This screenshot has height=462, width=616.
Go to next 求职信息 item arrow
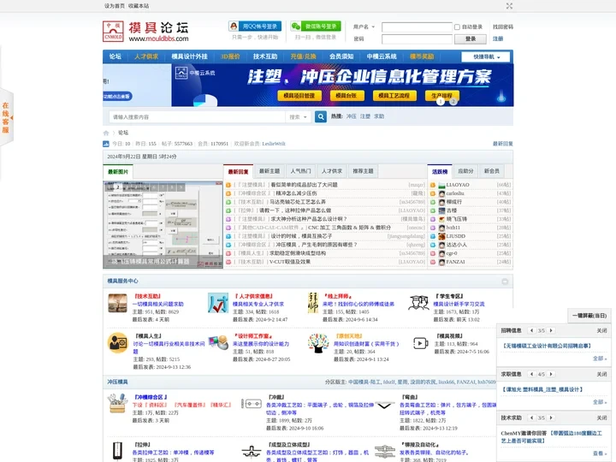point(551,375)
